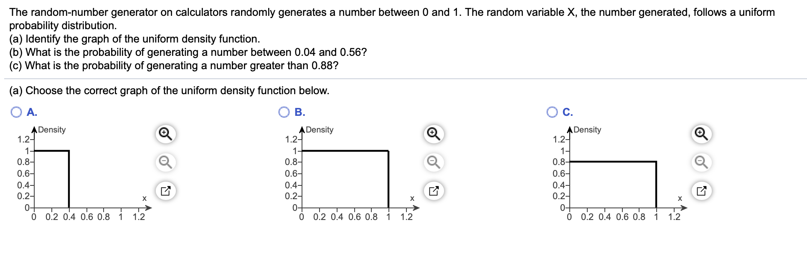Click the part (a) question prompt text

pos(169,91)
